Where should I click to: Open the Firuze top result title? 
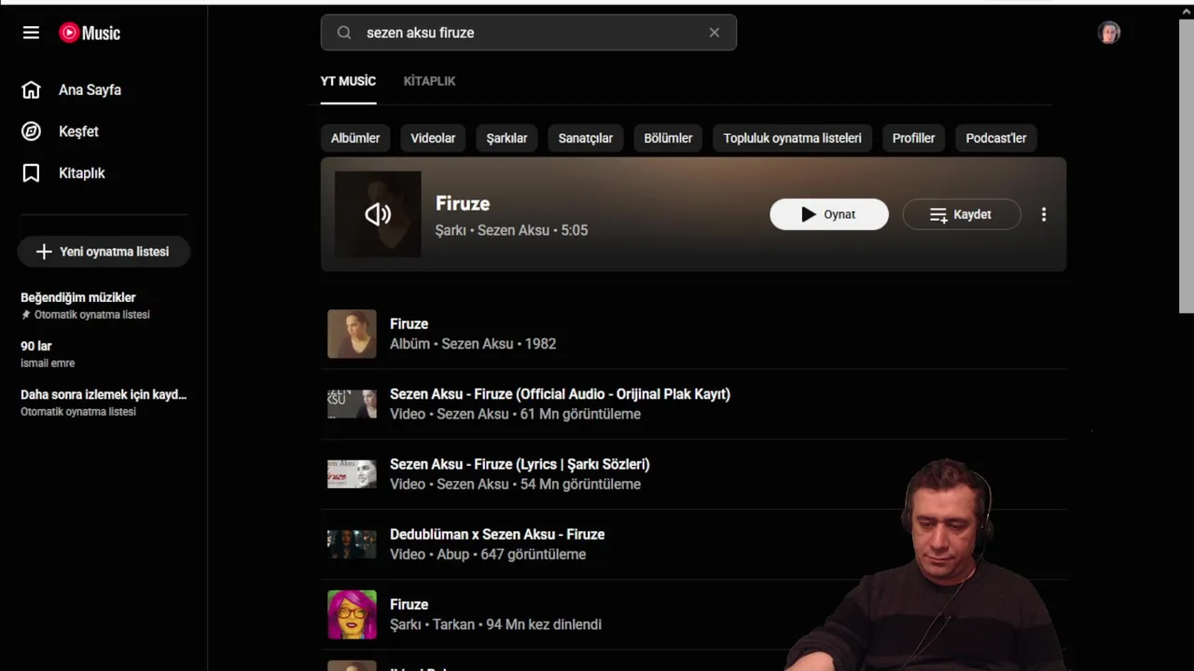coord(463,203)
